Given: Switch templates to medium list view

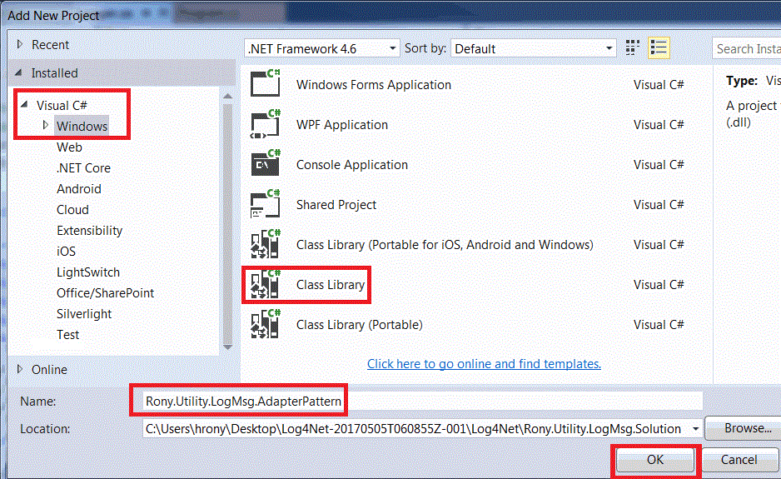Looking at the screenshot, I should point(659,48).
